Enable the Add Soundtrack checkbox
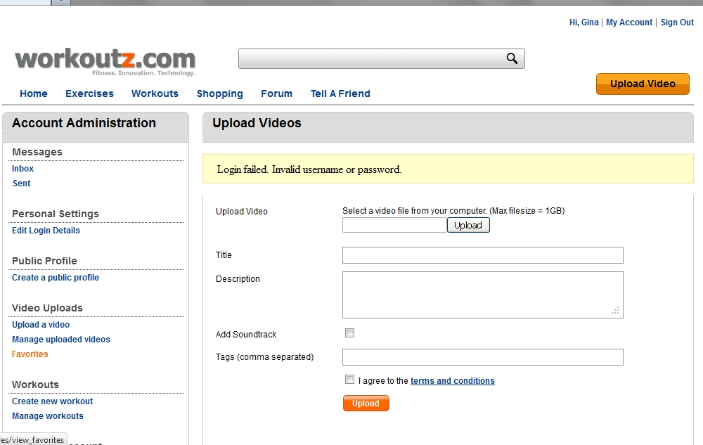703x445 pixels. (349, 333)
